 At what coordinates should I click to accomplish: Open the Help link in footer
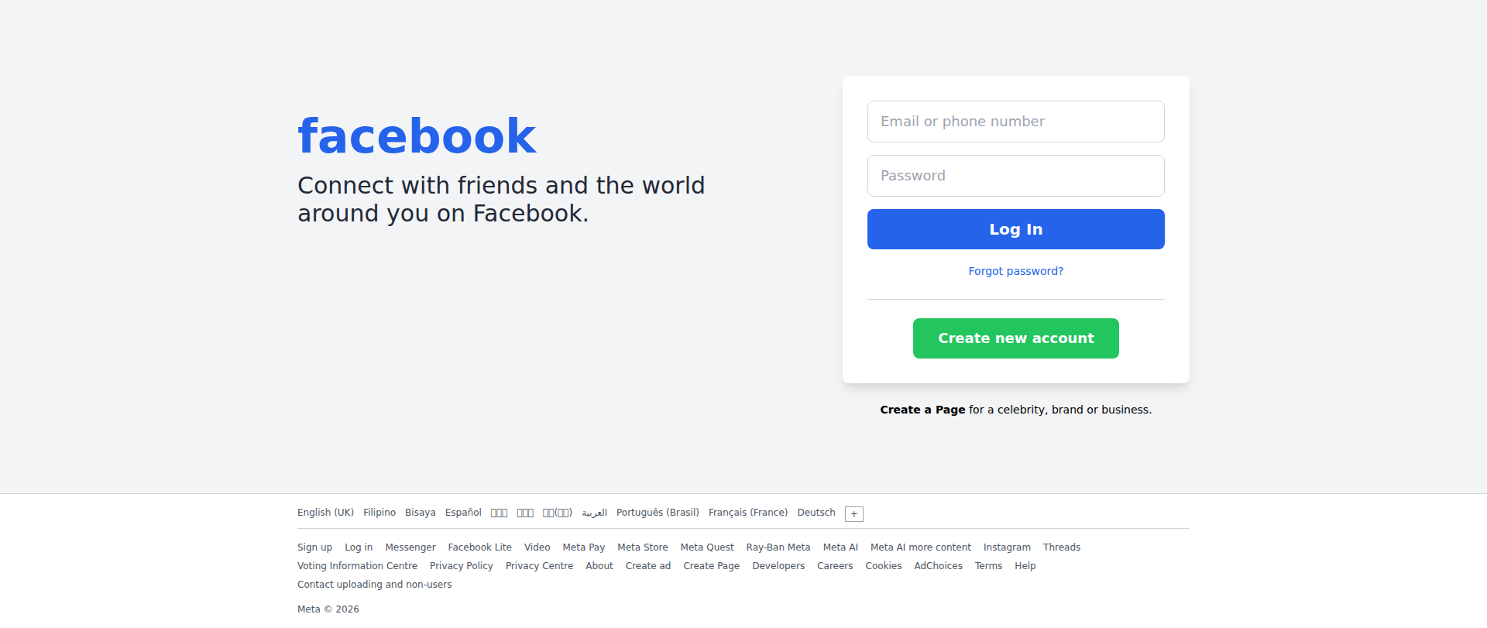(x=1025, y=566)
